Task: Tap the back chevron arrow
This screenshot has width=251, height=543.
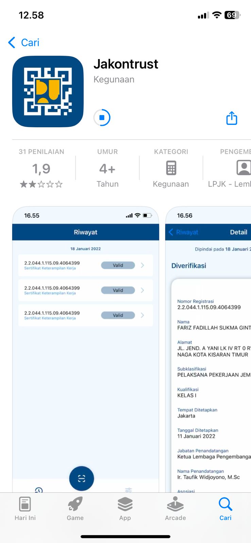Action: [12, 42]
